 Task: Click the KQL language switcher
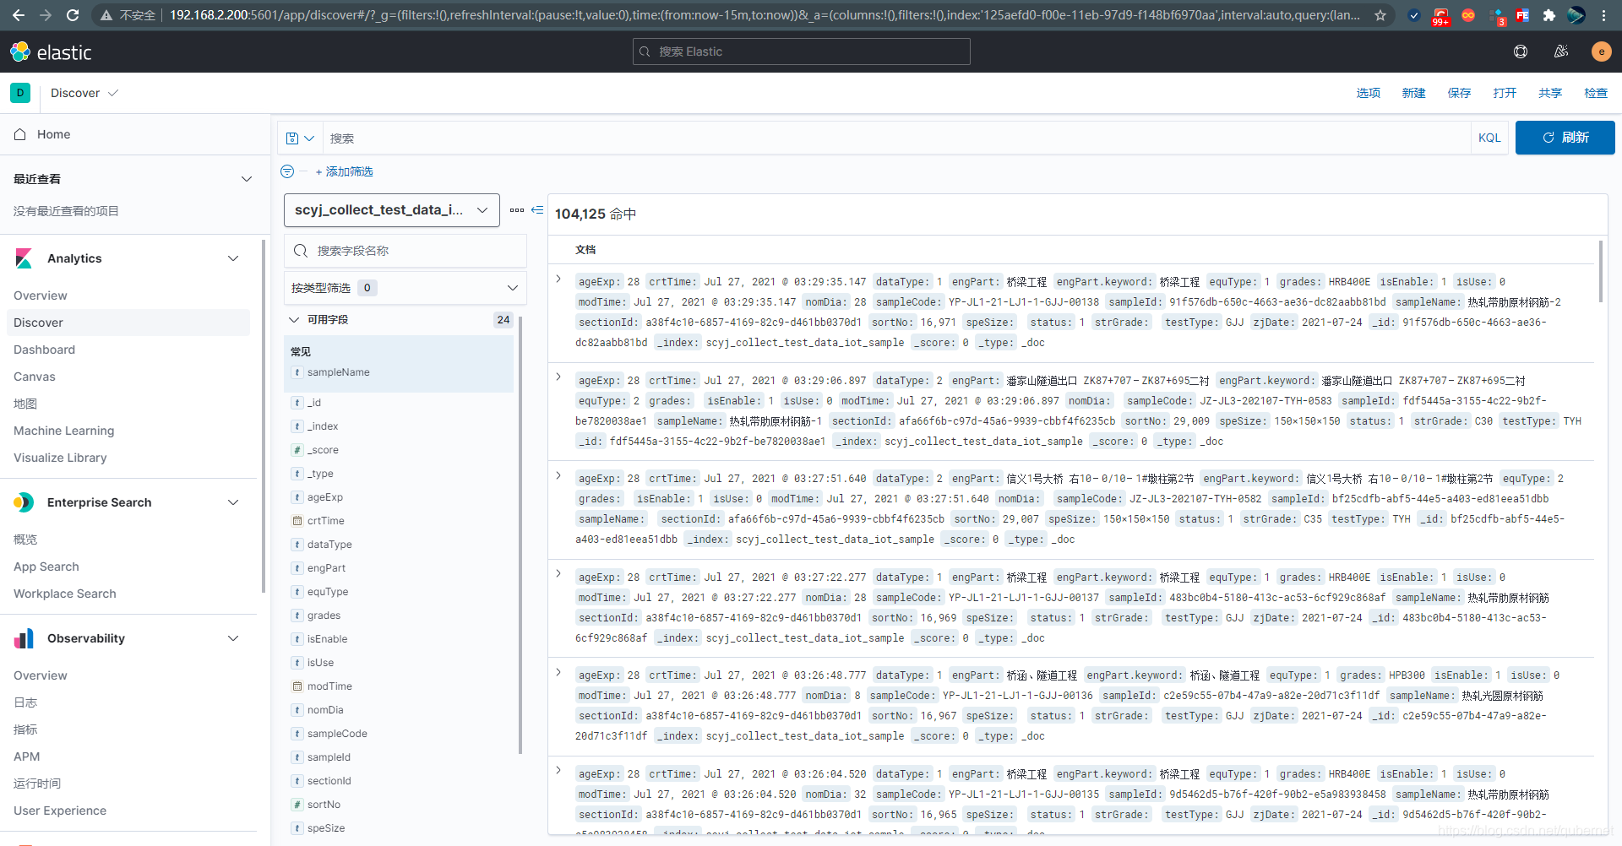[1489, 138]
